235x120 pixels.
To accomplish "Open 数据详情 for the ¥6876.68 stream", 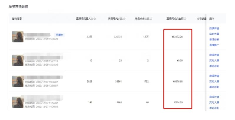I will (x=214, y=76).
